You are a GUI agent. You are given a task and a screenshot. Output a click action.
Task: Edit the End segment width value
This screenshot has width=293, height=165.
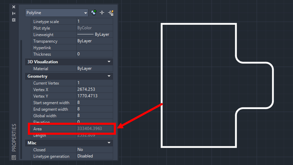coord(95,109)
